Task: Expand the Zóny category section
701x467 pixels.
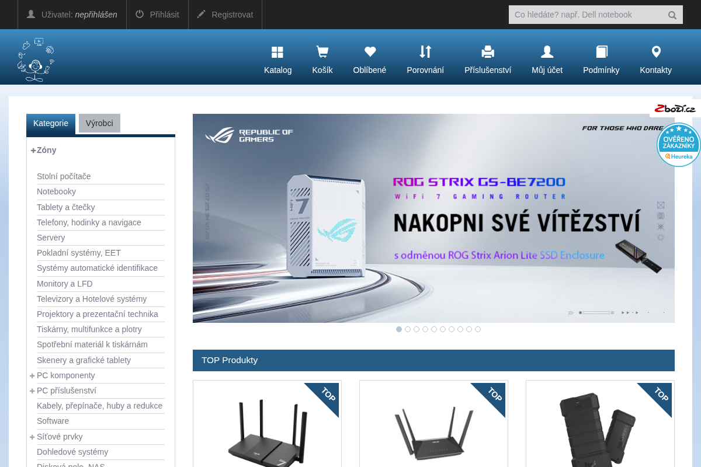Action: tap(33, 150)
